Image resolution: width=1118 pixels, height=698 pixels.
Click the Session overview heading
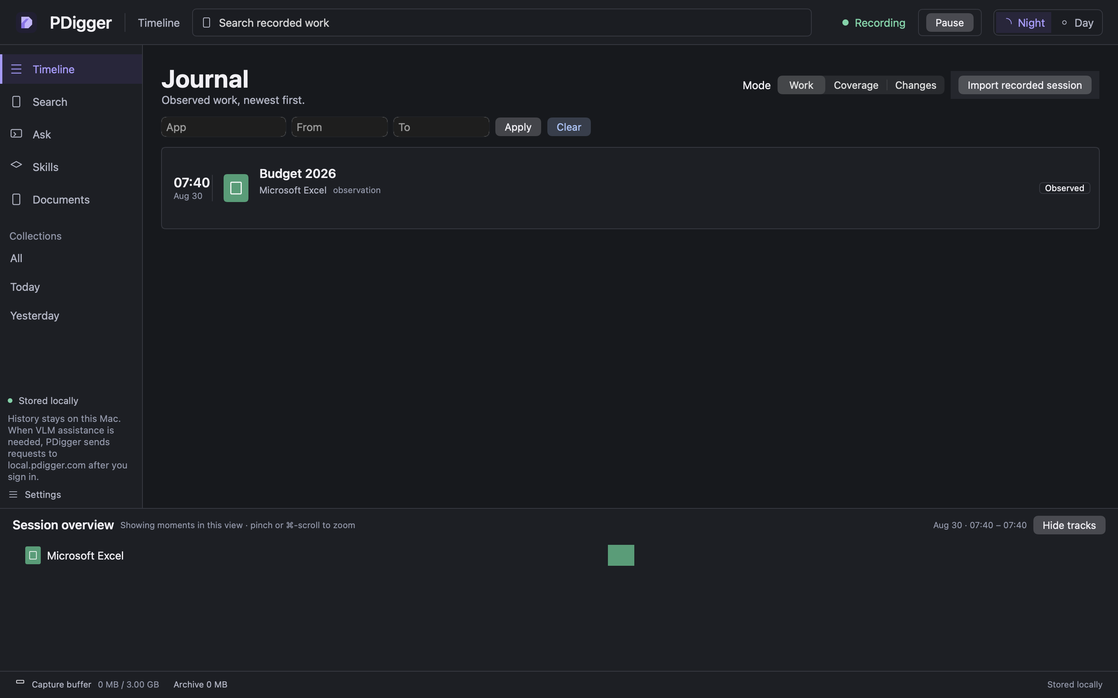click(x=63, y=525)
